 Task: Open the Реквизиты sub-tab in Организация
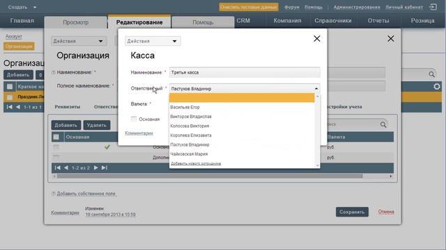click(68, 107)
